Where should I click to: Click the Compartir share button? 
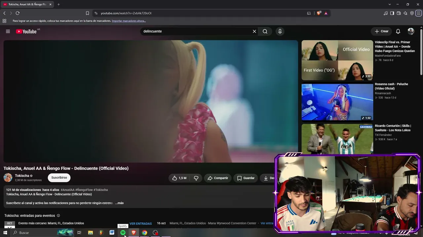tap(218, 178)
